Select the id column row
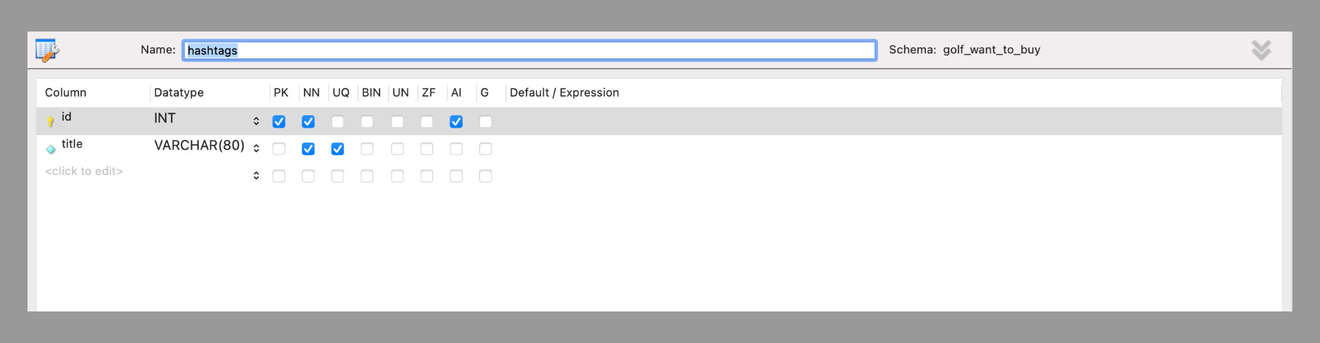Screen dimensions: 1320x343 point(659,121)
